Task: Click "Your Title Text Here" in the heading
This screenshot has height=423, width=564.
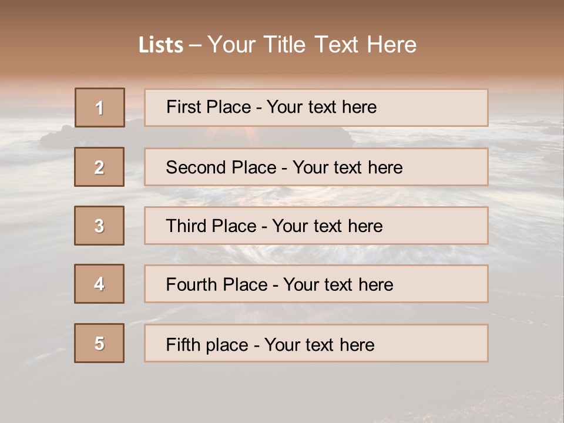Action: [312, 45]
